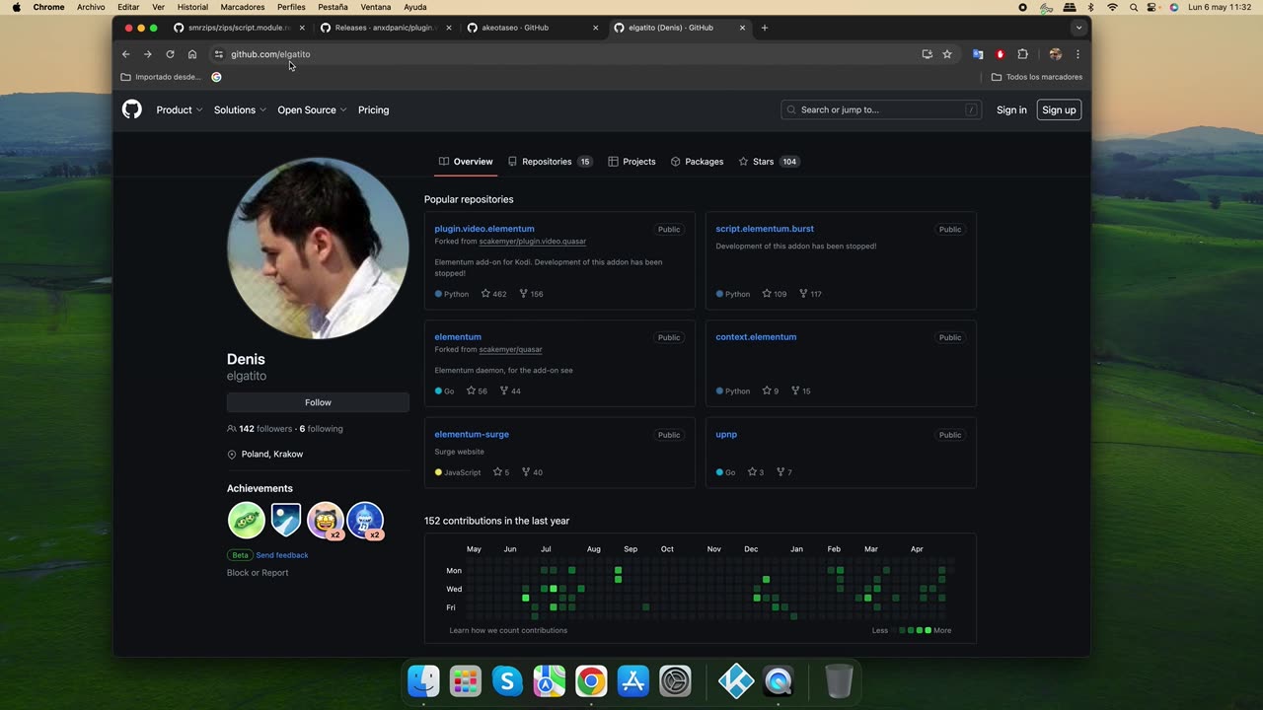Click Block or Report link
Image resolution: width=1263 pixels, height=710 pixels.
click(258, 573)
